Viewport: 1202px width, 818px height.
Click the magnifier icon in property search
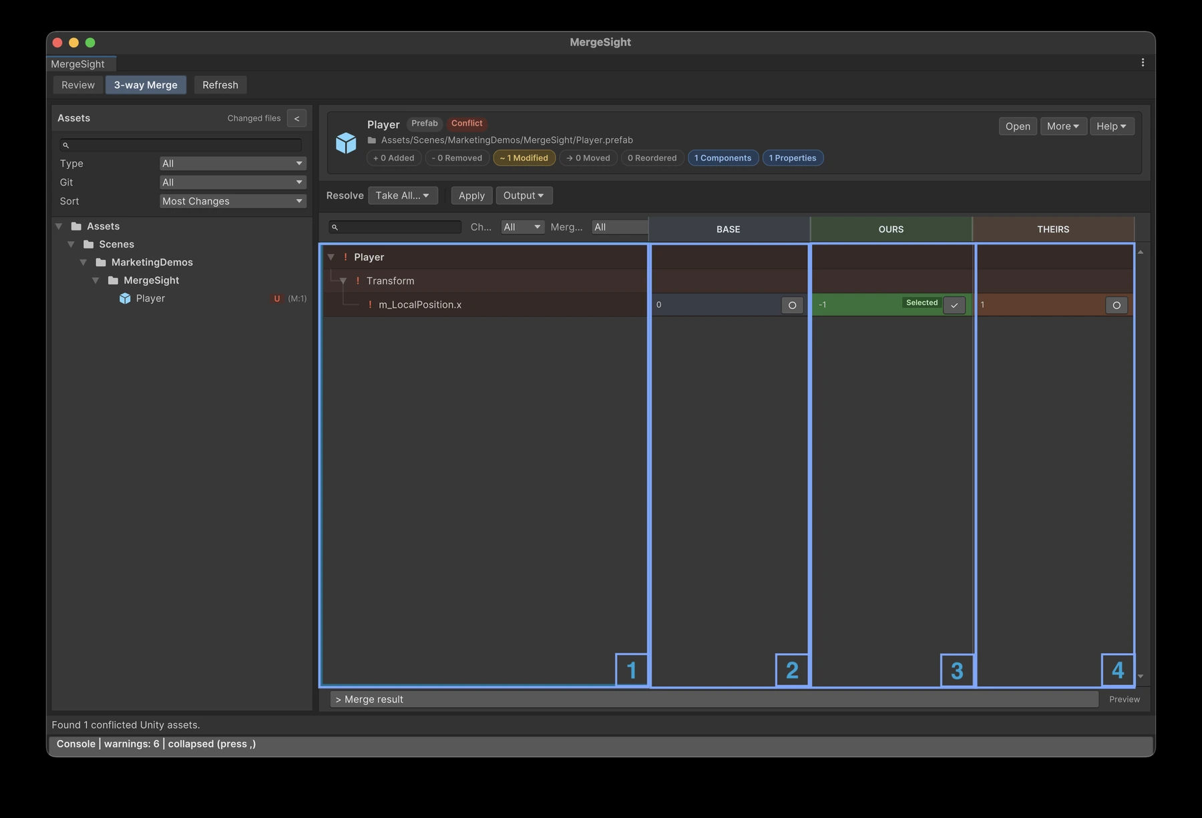coord(335,228)
